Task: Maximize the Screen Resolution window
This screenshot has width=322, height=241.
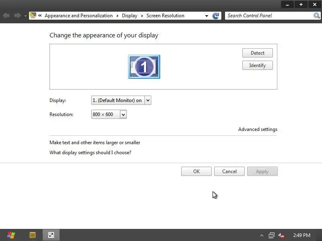Action: [301, 4]
